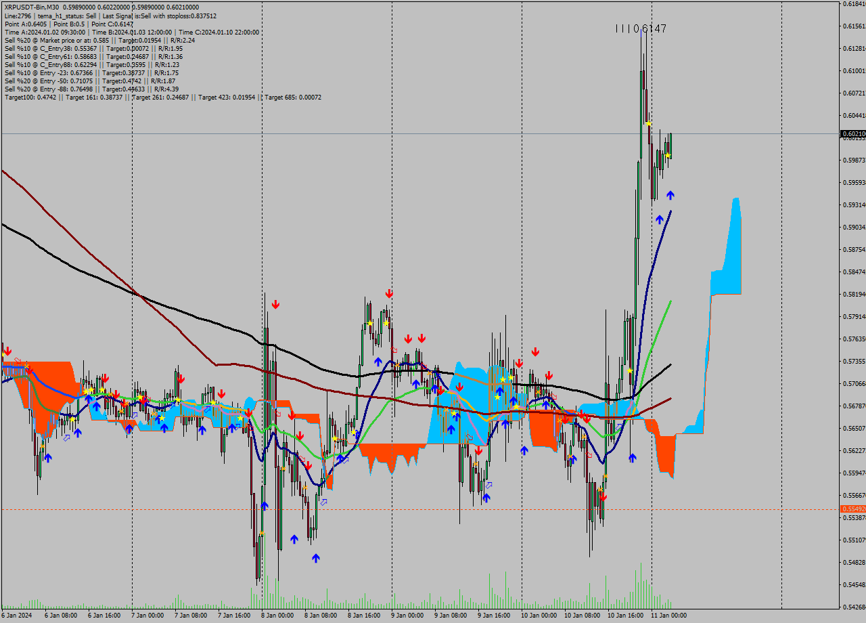Click the 0.5650 price scale label
This screenshot has height=623, width=866.
tap(853, 429)
